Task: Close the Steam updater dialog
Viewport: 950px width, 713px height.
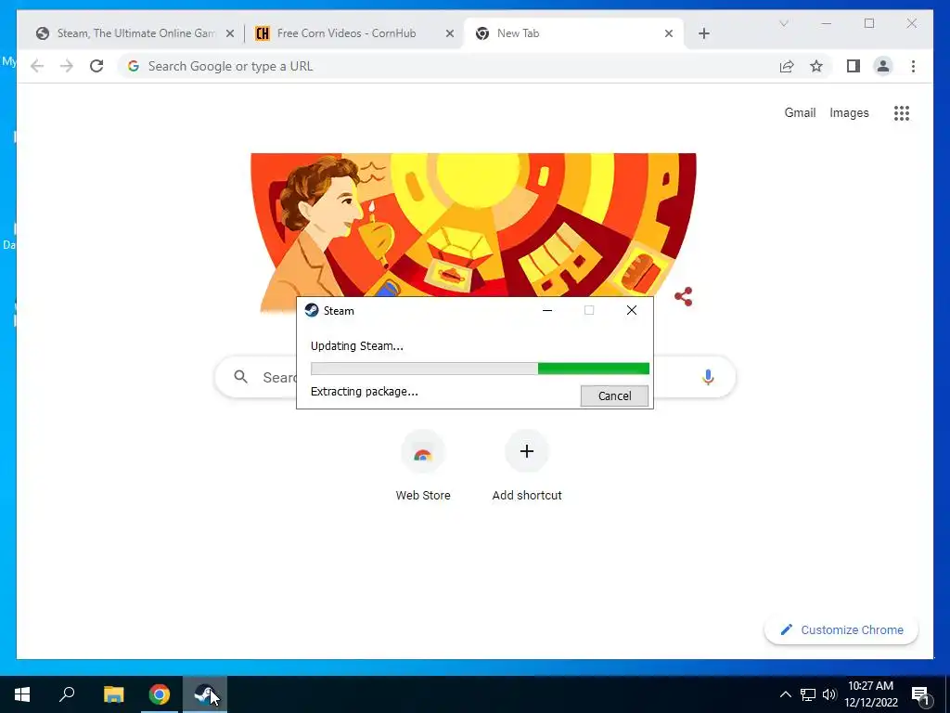Action: [631, 310]
